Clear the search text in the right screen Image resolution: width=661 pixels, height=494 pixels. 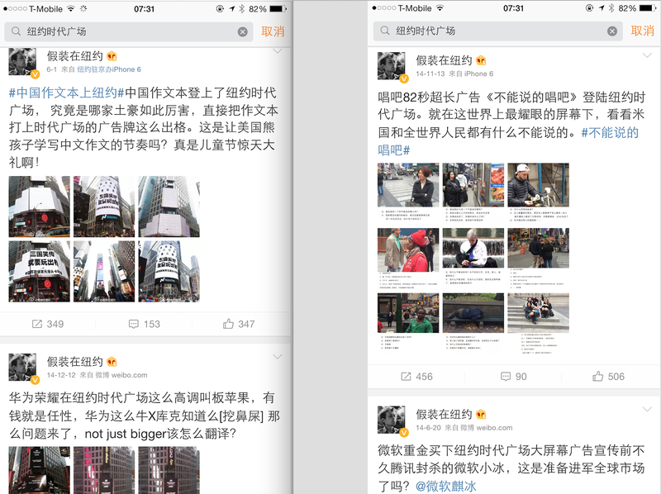[612, 31]
